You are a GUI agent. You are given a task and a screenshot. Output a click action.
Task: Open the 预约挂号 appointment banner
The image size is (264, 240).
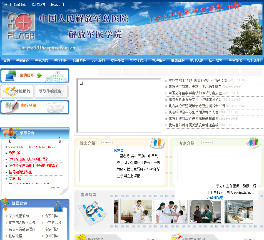coord(35,75)
